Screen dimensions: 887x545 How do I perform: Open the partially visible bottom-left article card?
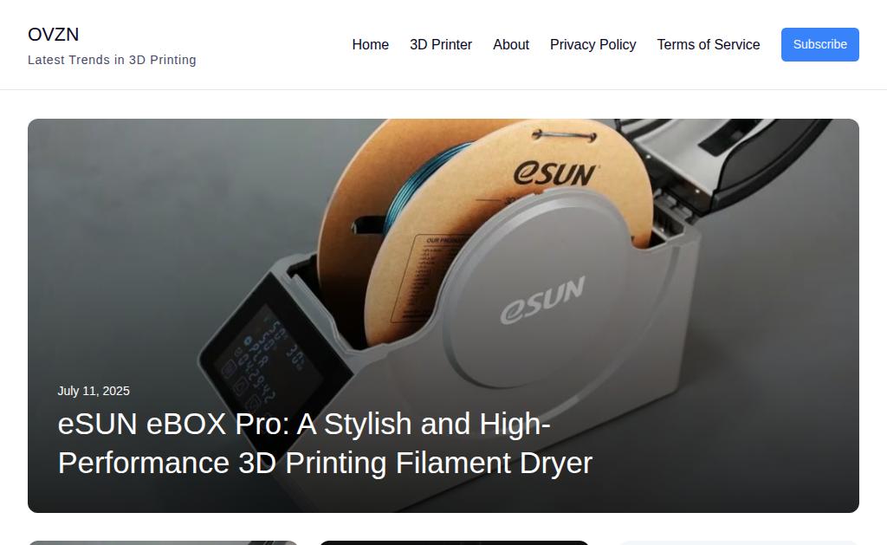click(163, 542)
